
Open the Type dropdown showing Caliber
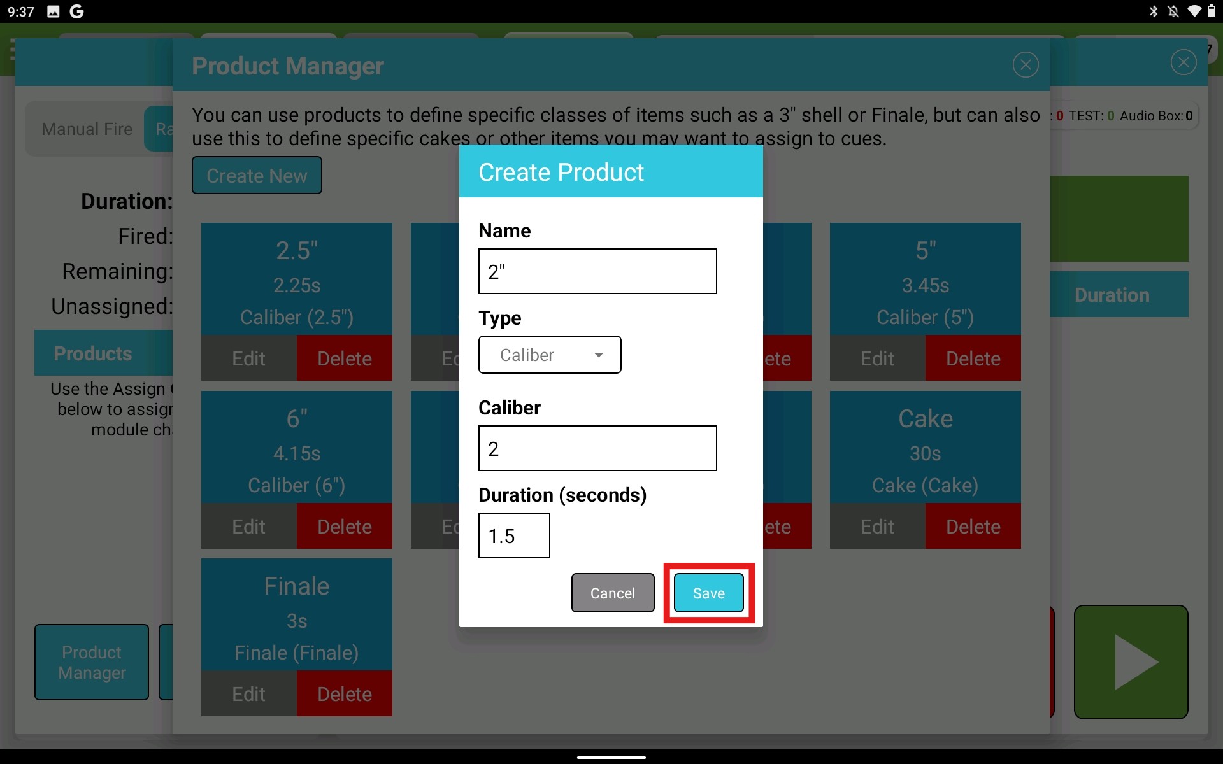click(x=550, y=355)
